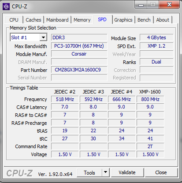The image size is (182, 183).
Task: Open the Slot #1 memory slot dropdown
Action: [29, 37]
